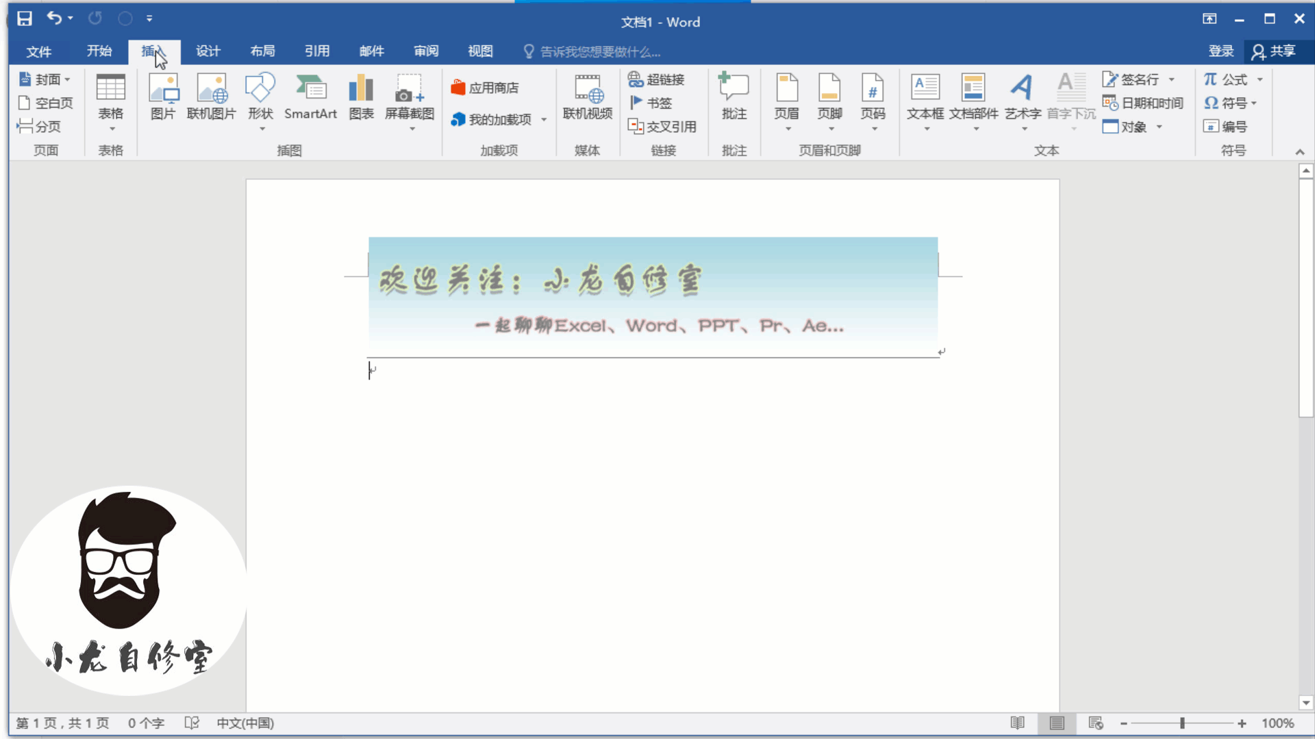Click the Sign in (登录) link
Image resolution: width=1315 pixels, height=739 pixels.
pyautogui.click(x=1220, y=51)
